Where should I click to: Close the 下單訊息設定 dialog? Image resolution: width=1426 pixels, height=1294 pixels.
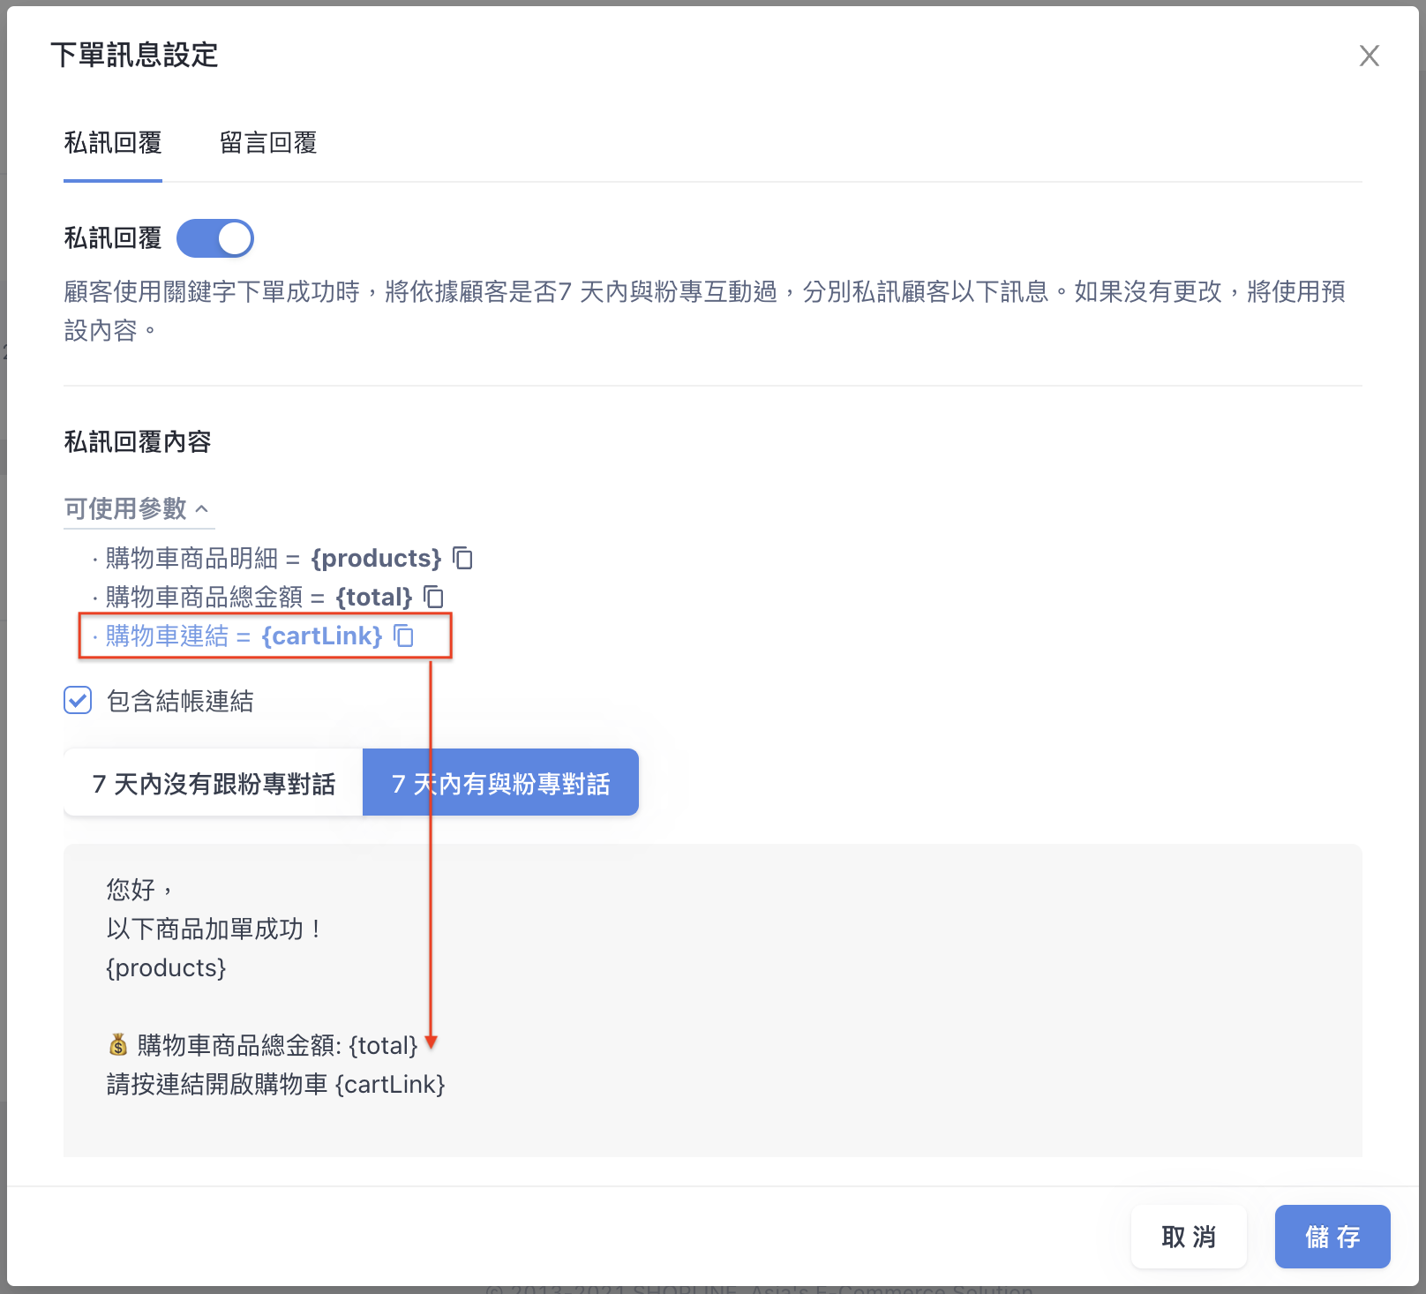(x=1369, y=56)
